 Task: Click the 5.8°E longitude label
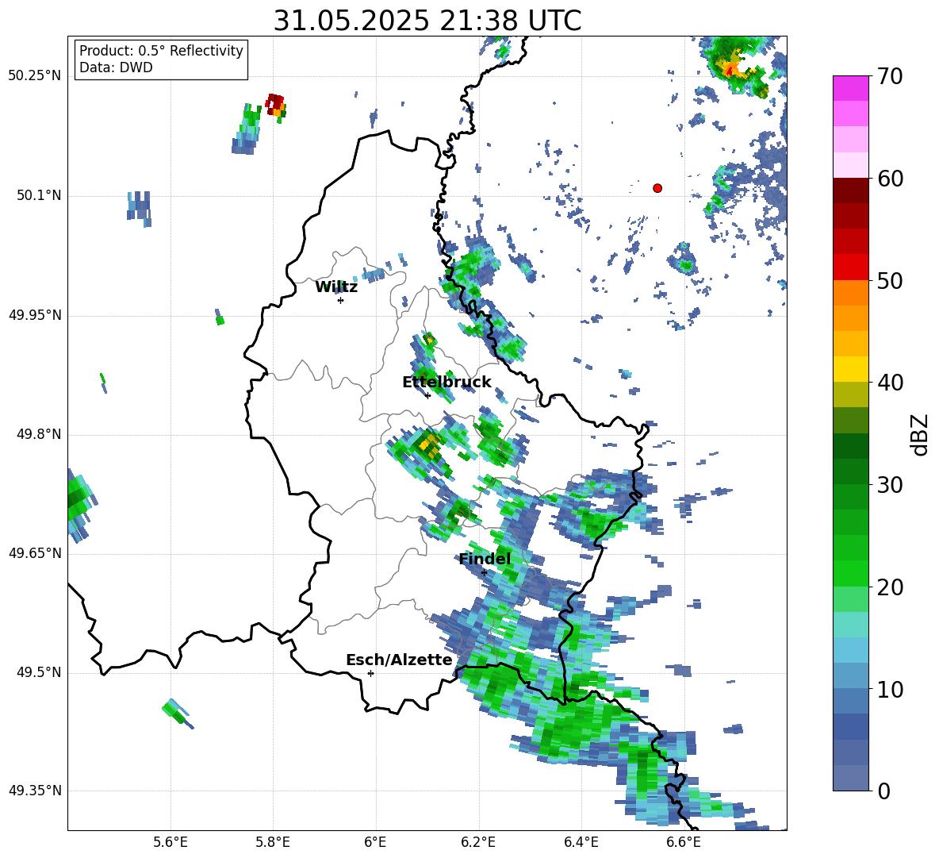273,842
